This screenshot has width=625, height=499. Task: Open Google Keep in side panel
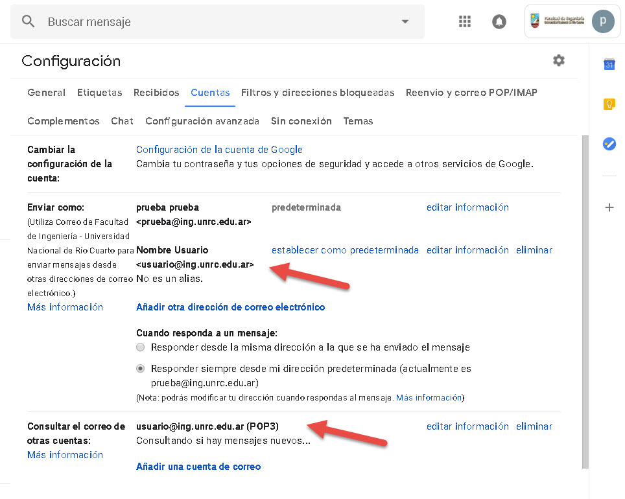point(609,104)
